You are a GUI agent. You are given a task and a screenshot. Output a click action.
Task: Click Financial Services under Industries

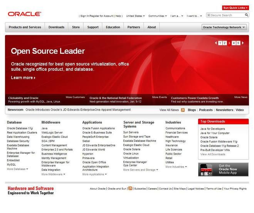click(177, 133)
